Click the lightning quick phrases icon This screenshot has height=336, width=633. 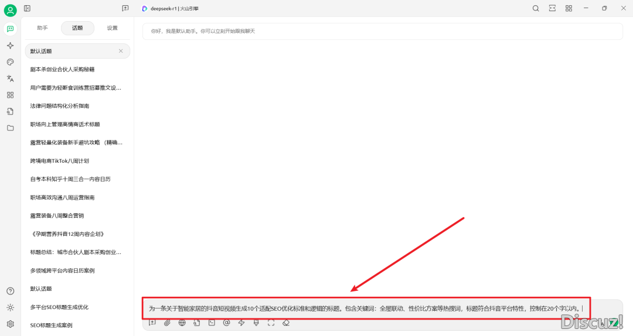click(241, 323)
